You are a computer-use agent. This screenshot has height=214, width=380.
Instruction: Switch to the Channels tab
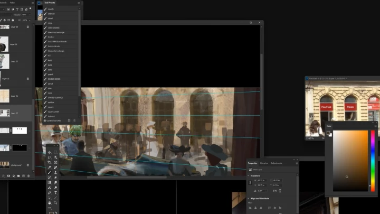pos(3,3)
